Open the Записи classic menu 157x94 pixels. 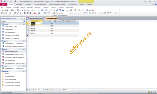coord(46,8)
